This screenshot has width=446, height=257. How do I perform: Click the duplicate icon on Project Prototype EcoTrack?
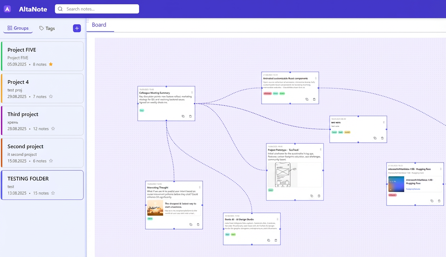(x=312, y=196)
